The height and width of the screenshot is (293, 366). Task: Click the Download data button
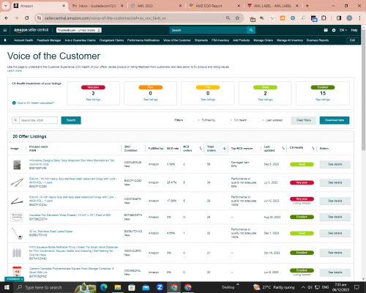pos(335,120)
